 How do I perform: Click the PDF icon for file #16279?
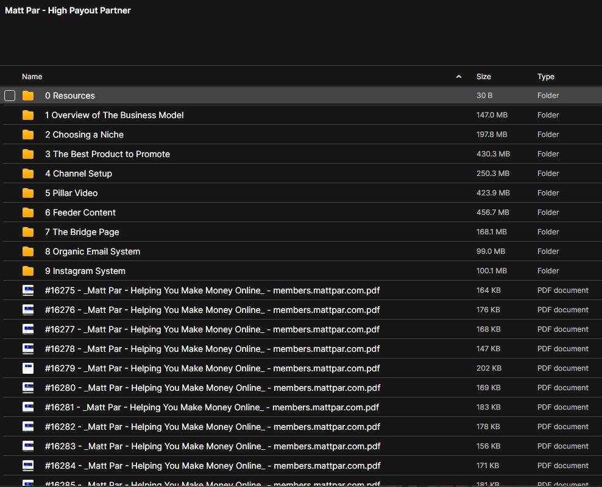[x=28, y=368]
